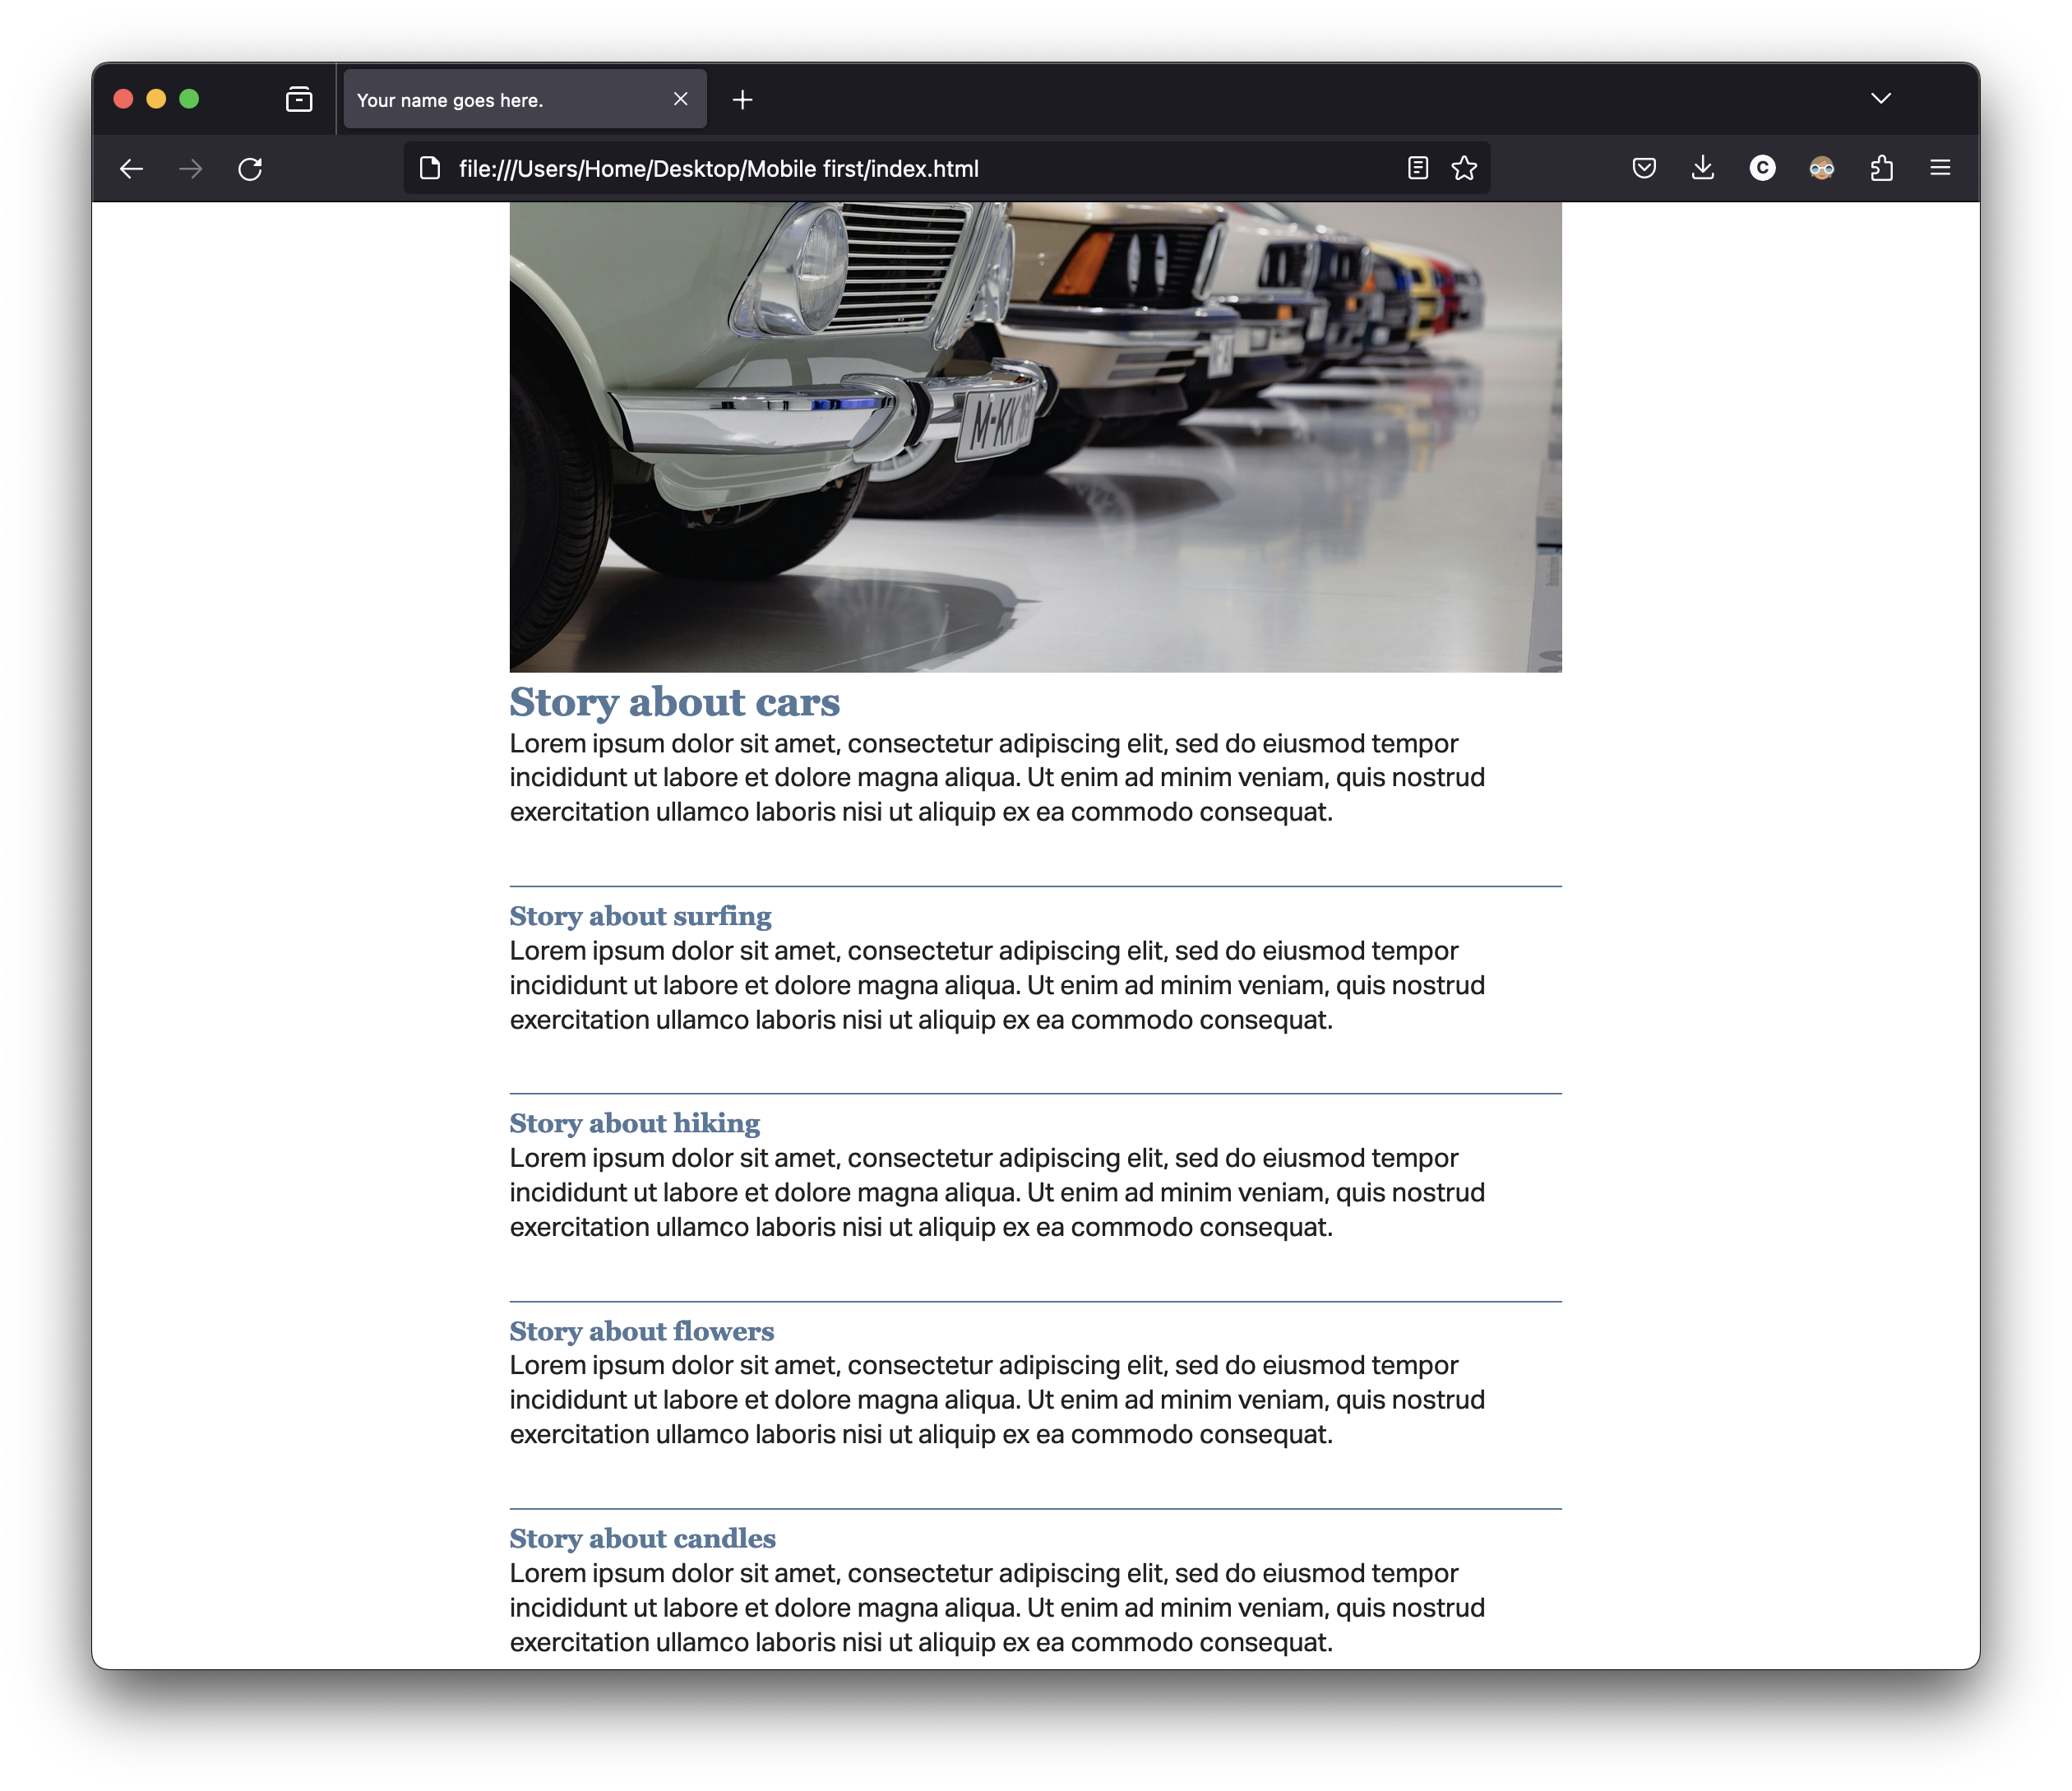Click the page file icon in address bar
Screen dimensions: 2072x1791
click(430, 168)
